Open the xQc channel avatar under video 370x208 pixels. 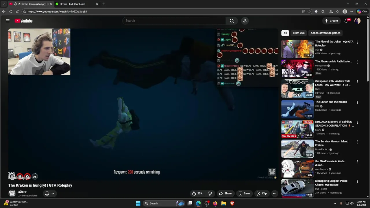(x=12, y=193)
